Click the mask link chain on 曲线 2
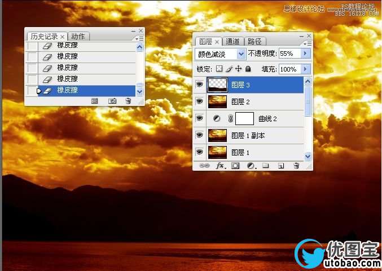This screenshot has height=271, width=382. [230, 118]
